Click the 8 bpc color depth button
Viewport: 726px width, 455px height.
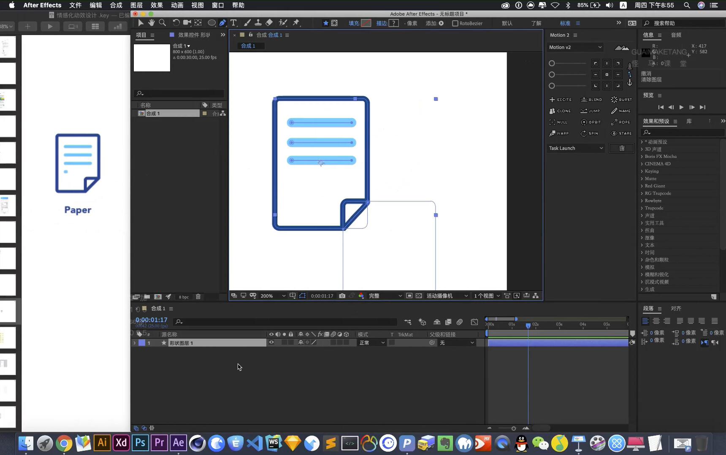[184, 297]
